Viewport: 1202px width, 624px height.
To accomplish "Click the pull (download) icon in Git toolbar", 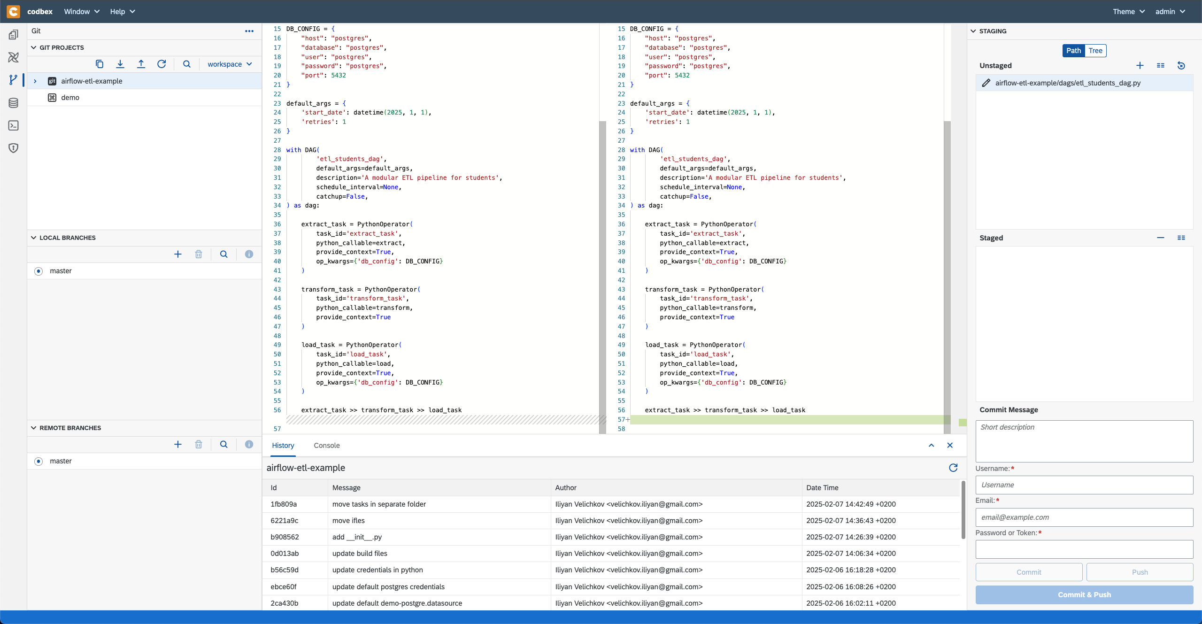I will (x=120, y=64).
